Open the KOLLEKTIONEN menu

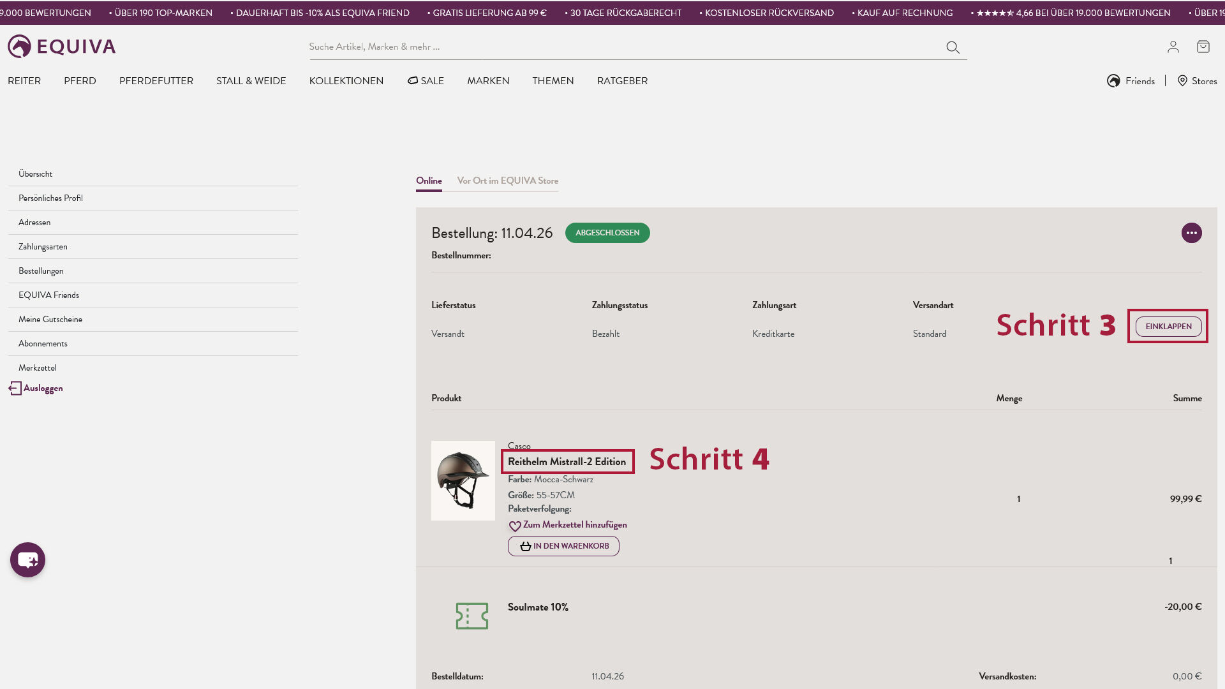click(x=346, y=81)
